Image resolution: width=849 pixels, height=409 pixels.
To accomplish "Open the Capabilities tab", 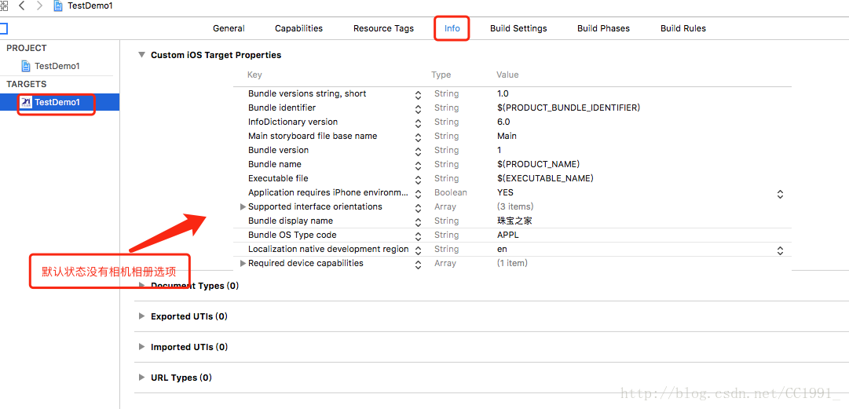I will (299, 28).
